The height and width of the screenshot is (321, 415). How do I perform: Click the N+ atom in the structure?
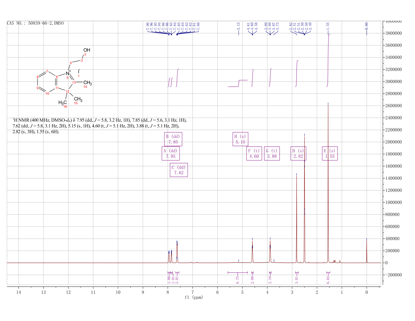click(x=68, y=73)
